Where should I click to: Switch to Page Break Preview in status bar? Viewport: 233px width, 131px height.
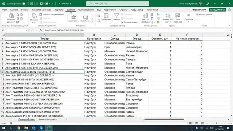[202, 123]
